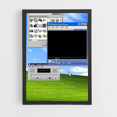Pick the colored 3D blocks icon
The height and width of the screenshot is (117, 117).
point(31,26)
